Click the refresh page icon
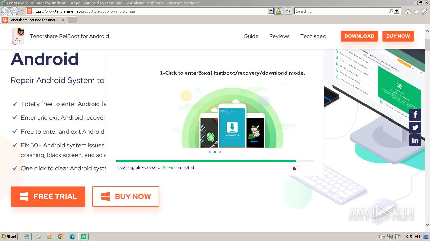 pos(288,11)
